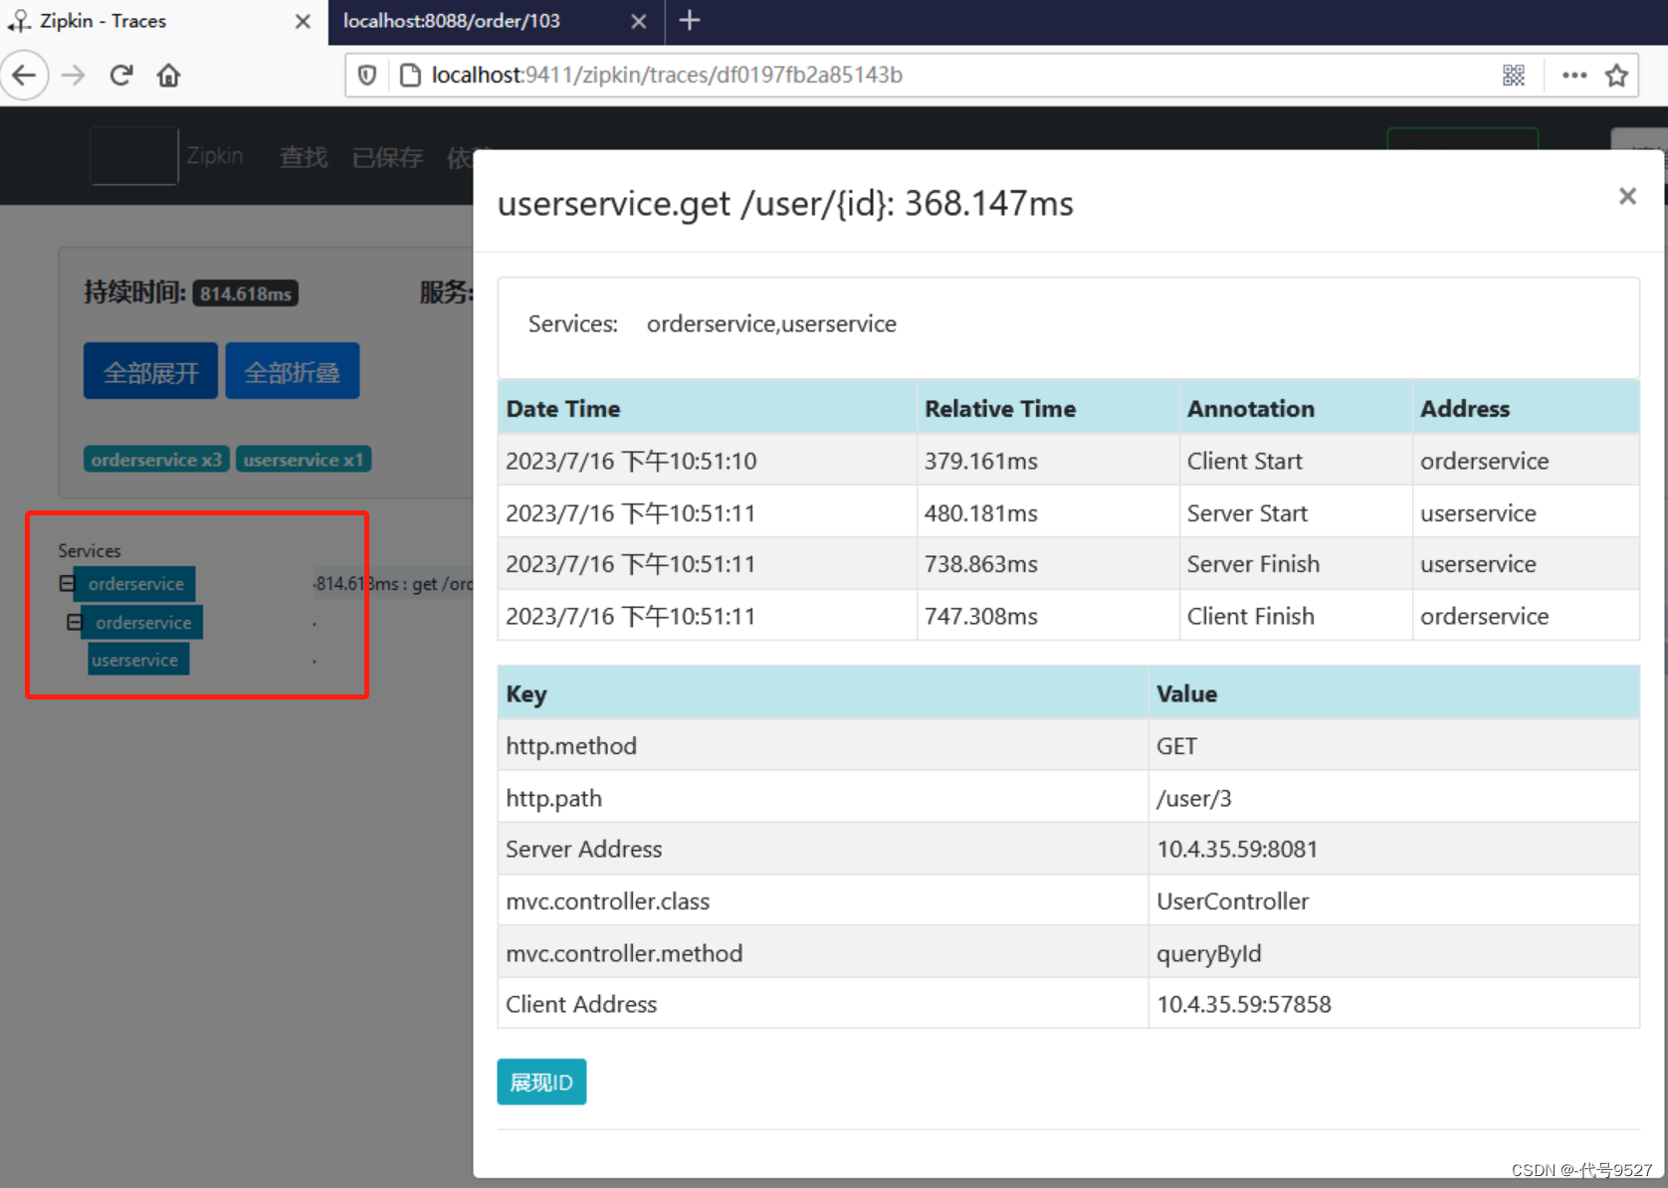Navigate back with the browser back arrow
Image resolution: width=1668 pixels, height=1188 pixels.
click(25, 75)
